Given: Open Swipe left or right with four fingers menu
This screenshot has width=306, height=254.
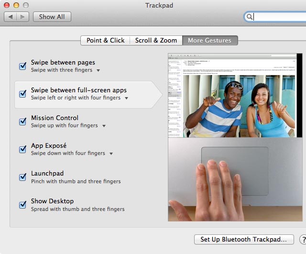Looking at the screenshot, I should [126, 98].
